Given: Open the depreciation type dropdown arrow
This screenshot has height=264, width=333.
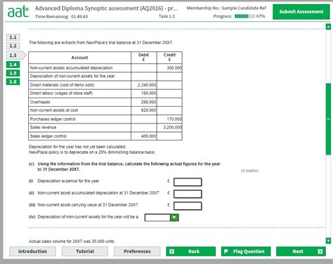Looking at the screenshot, I should point(174,218).
